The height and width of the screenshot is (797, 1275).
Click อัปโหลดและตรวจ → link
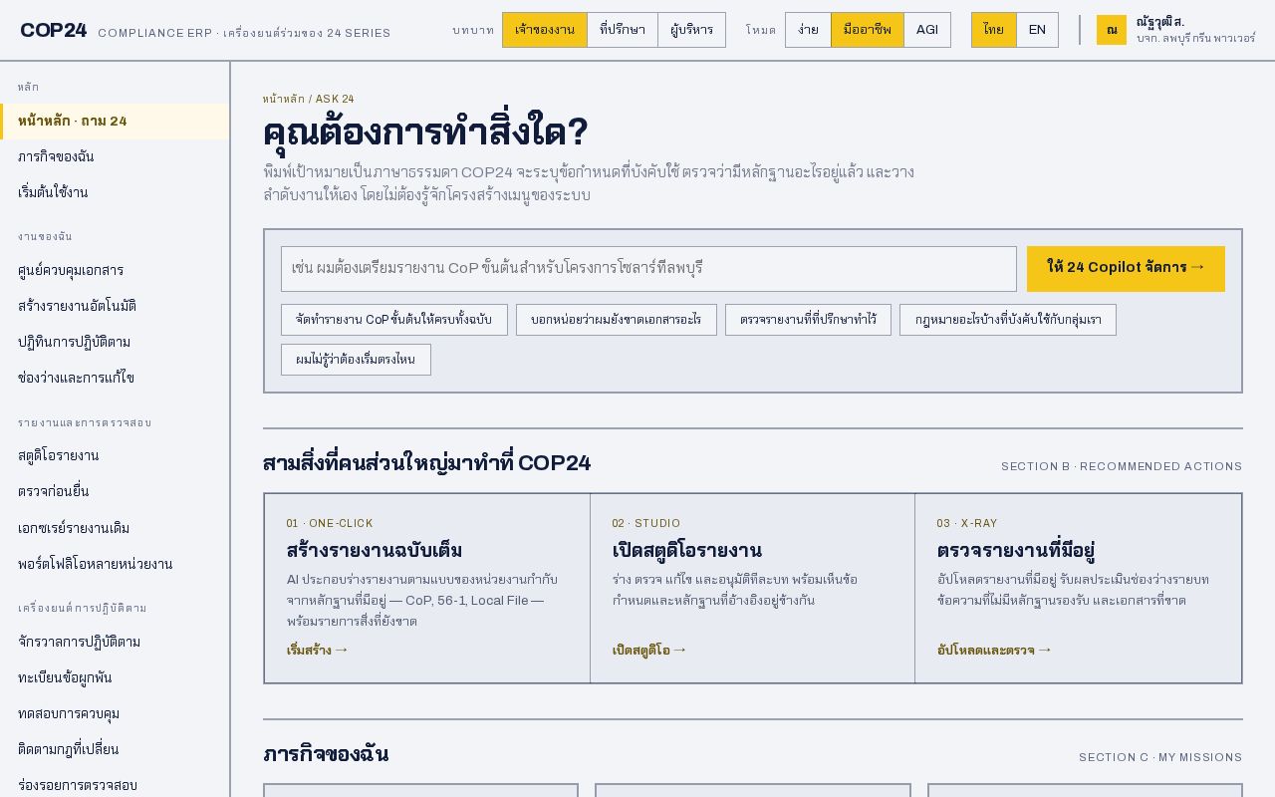[x=994, y=651]
